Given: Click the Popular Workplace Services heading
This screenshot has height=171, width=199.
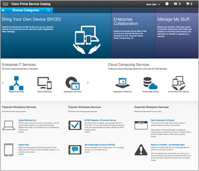Looking at the screenshot, I should (85, 107).
